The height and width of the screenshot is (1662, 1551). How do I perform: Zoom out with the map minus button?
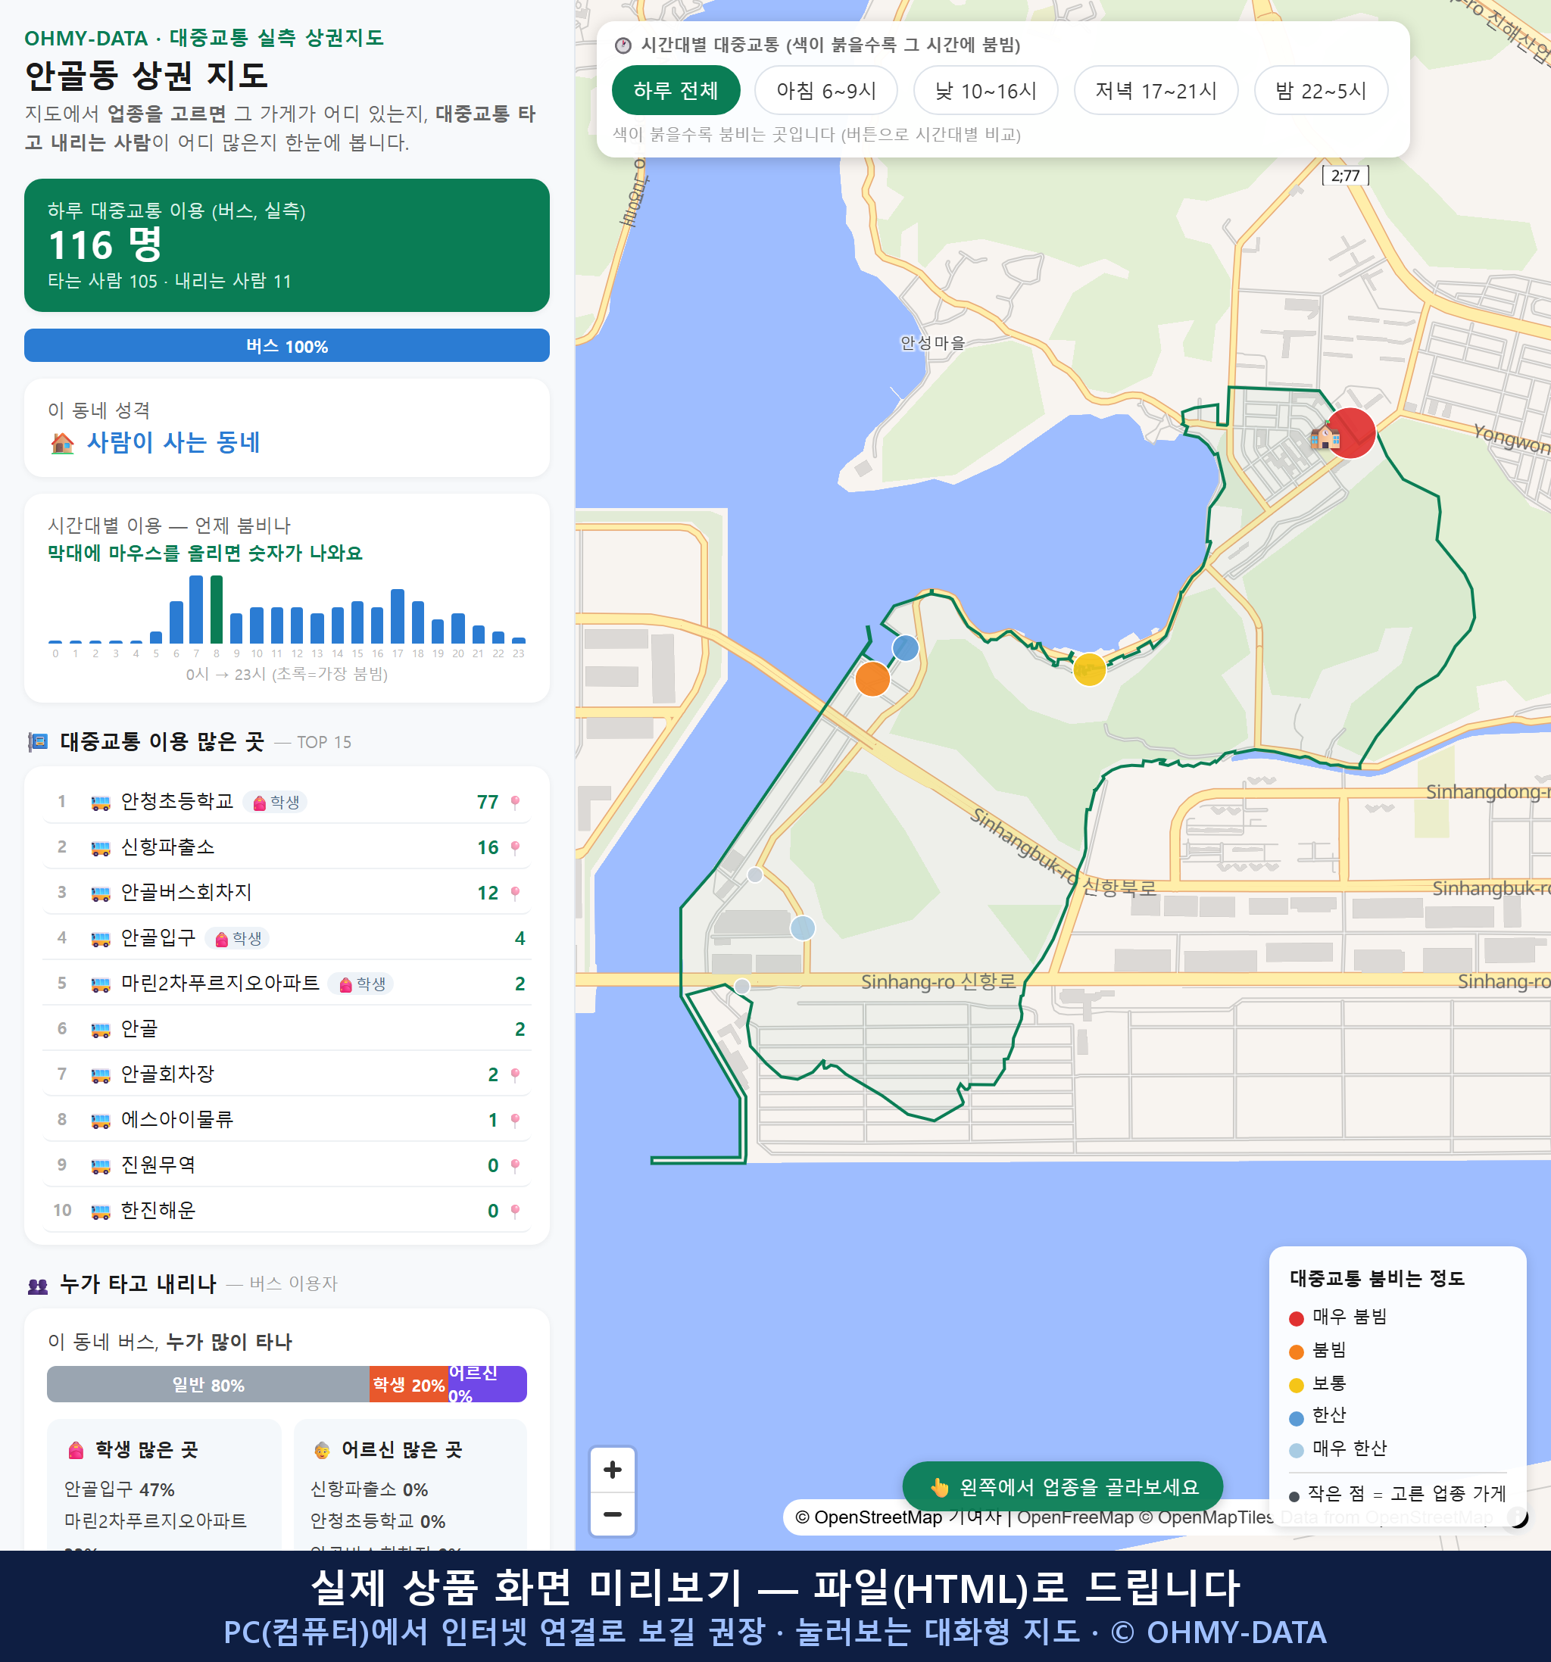[x=613, y=1514]
